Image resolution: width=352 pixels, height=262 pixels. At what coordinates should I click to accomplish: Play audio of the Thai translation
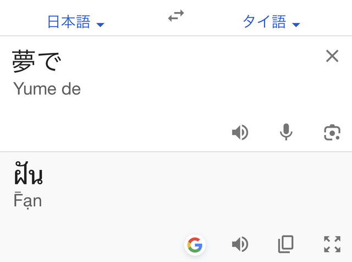coord(240,244)
